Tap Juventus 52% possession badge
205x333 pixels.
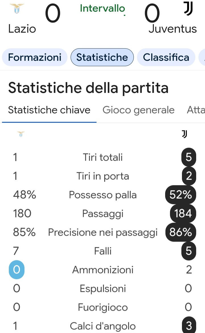(x=181, y=195)
